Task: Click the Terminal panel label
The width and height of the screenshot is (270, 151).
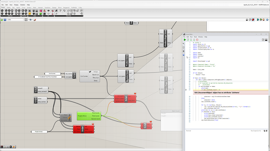Action: tap(189, 131)
